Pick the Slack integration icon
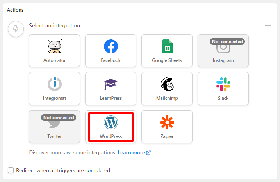The width and height of the screenshot is (280, 182). point(223,84)
